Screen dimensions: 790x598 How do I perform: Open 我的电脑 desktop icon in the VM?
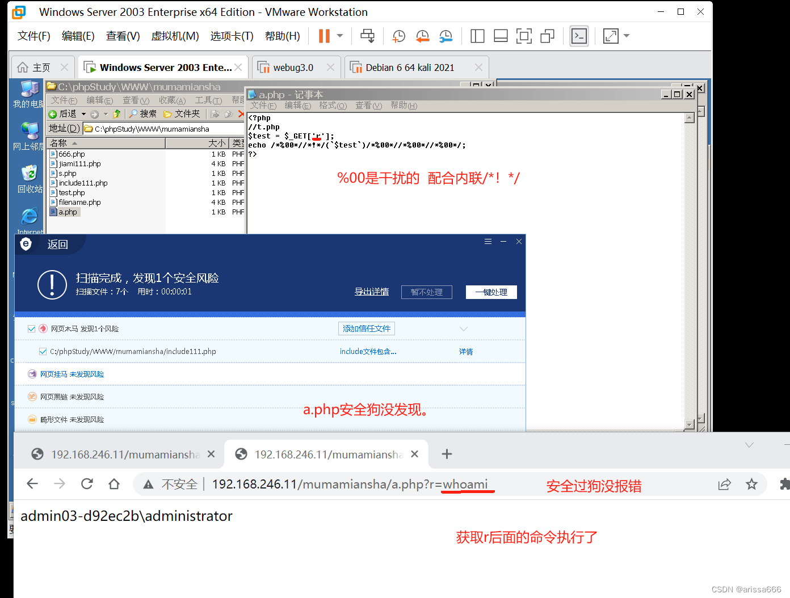coord(28,95)
